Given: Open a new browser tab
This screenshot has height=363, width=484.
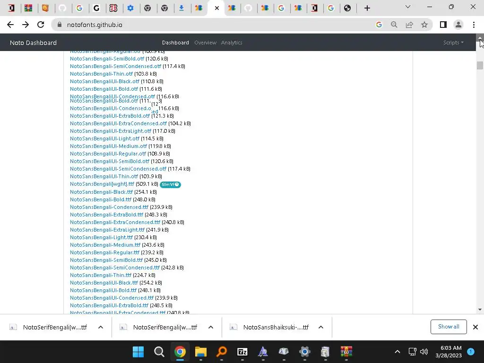Looking at the screenshot, I should point(367,8).
